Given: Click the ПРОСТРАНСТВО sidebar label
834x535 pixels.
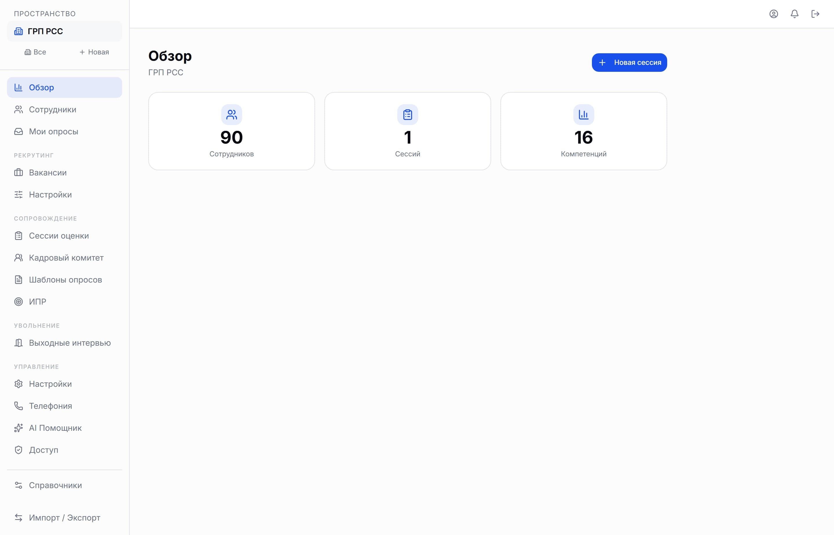Looking at the screenshot, I should pyautogui.click(x=45, y=14).
